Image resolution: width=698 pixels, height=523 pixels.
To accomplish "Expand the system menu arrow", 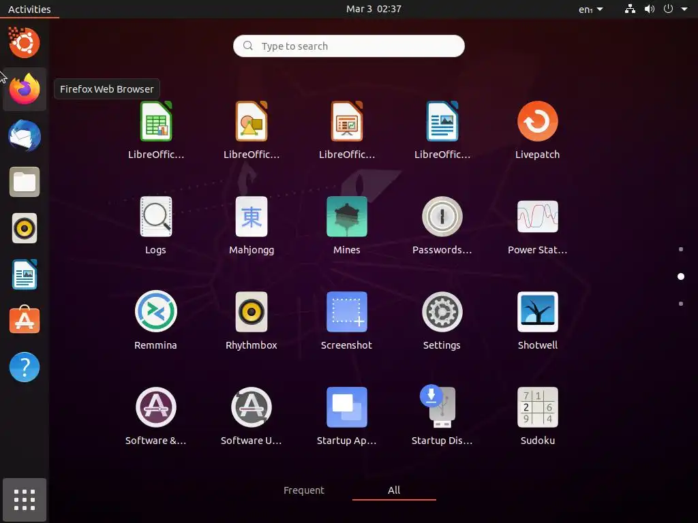I will coord(684,9).
